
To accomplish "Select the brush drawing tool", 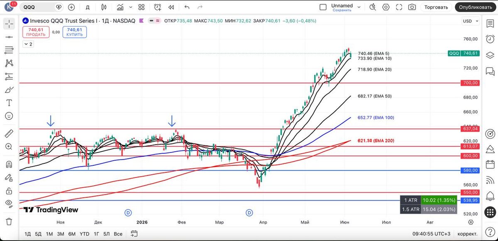I will point(9,90).
